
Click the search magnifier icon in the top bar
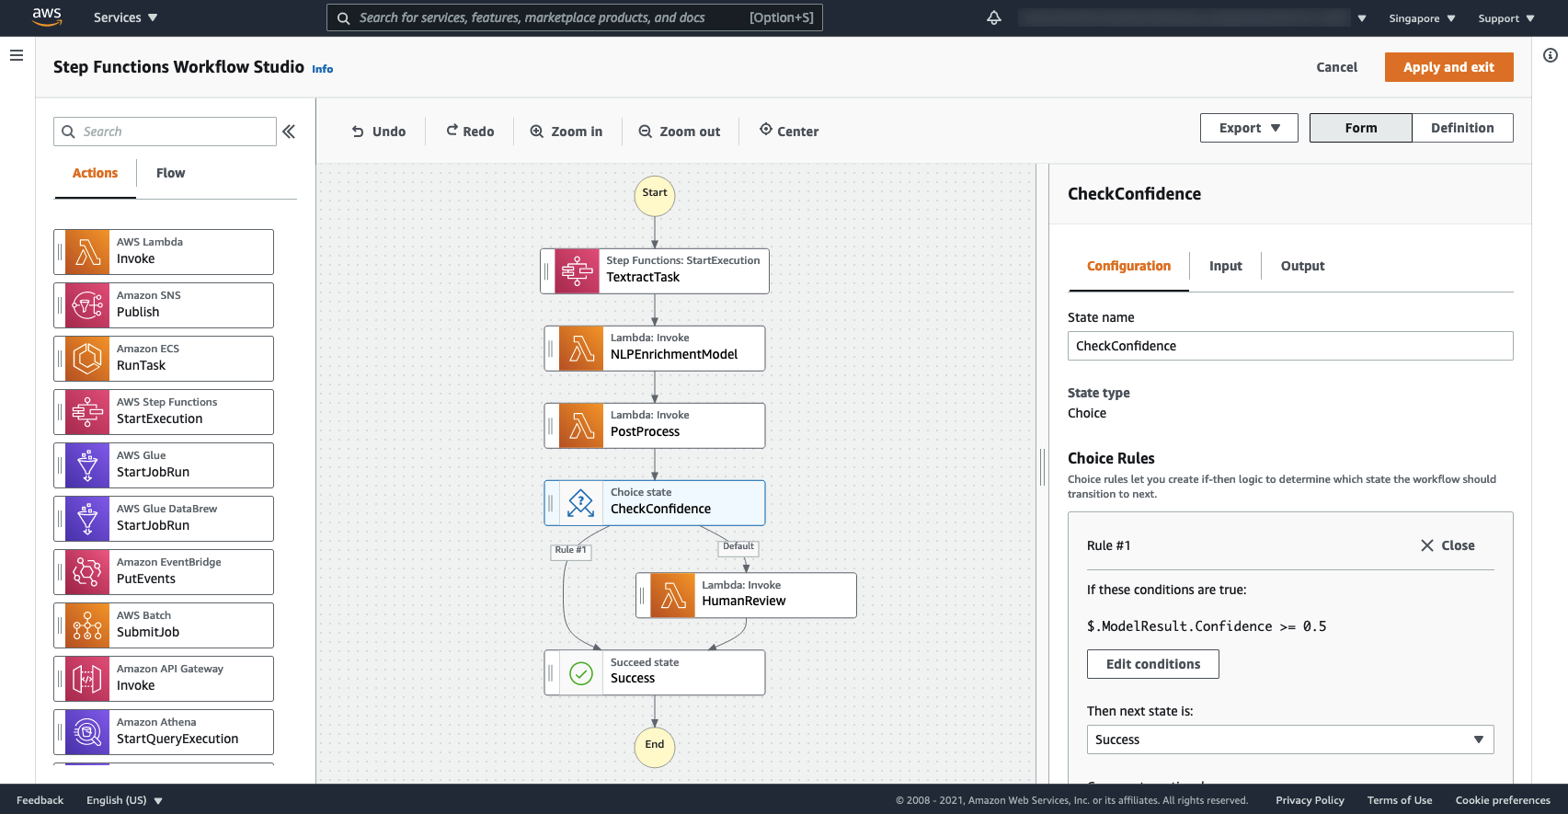(343, 17)
